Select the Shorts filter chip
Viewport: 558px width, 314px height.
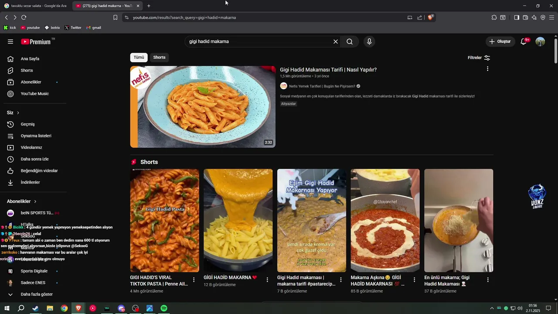(159, 58)
